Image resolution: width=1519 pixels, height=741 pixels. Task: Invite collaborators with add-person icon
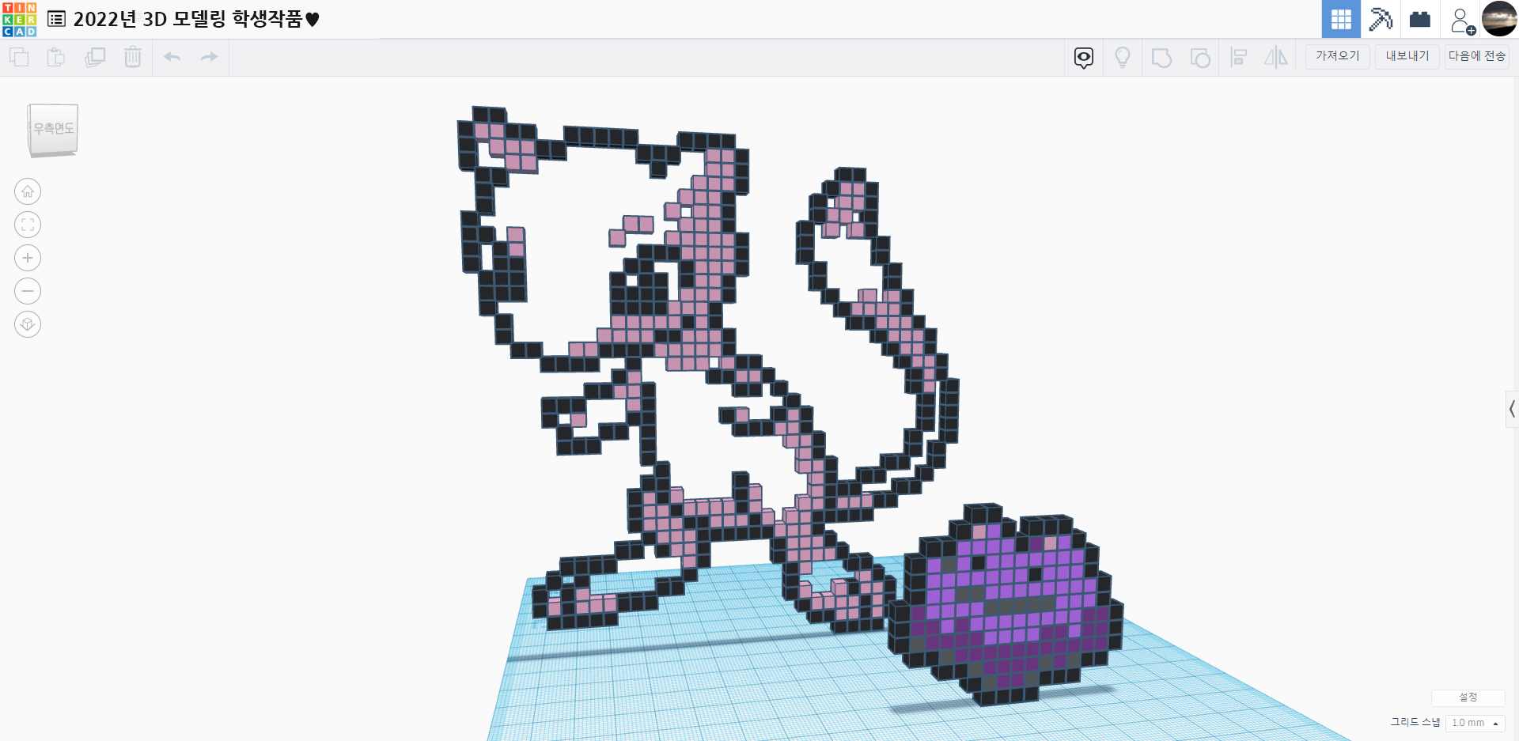1462,20
